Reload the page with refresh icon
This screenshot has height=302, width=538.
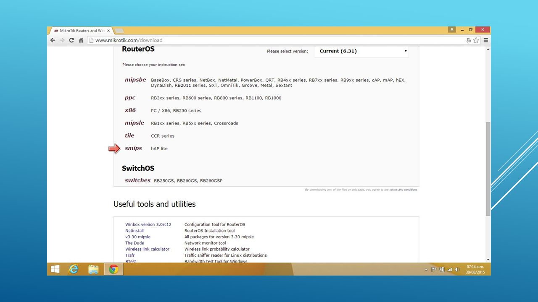coord(71,40)
